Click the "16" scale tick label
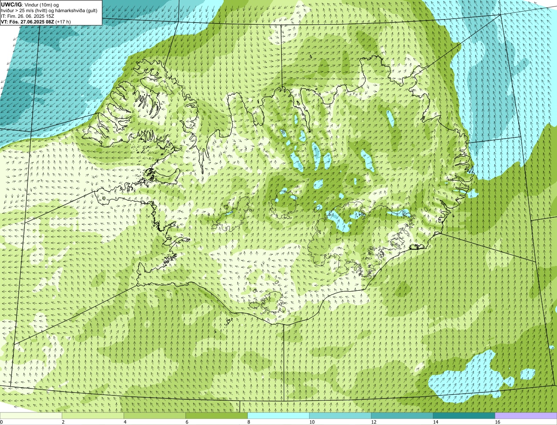Screen dimensions: 557x425 pos(497,422)
